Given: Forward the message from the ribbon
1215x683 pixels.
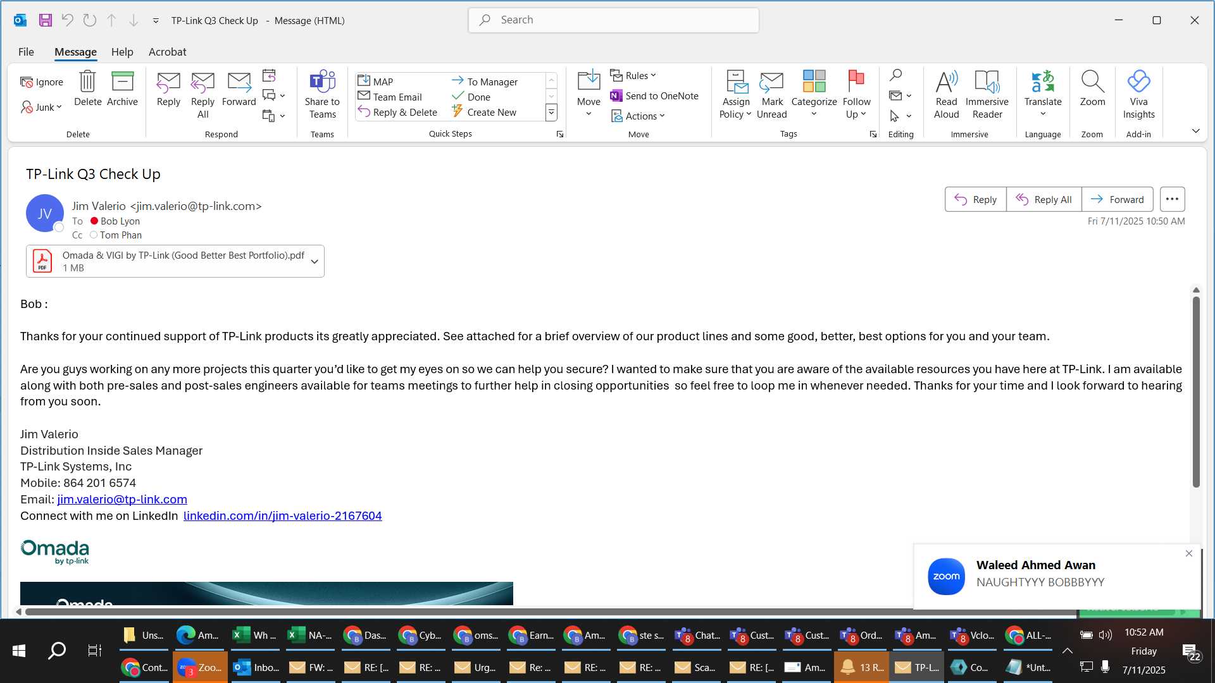Looking at the screenshot, I should [239, 89].
